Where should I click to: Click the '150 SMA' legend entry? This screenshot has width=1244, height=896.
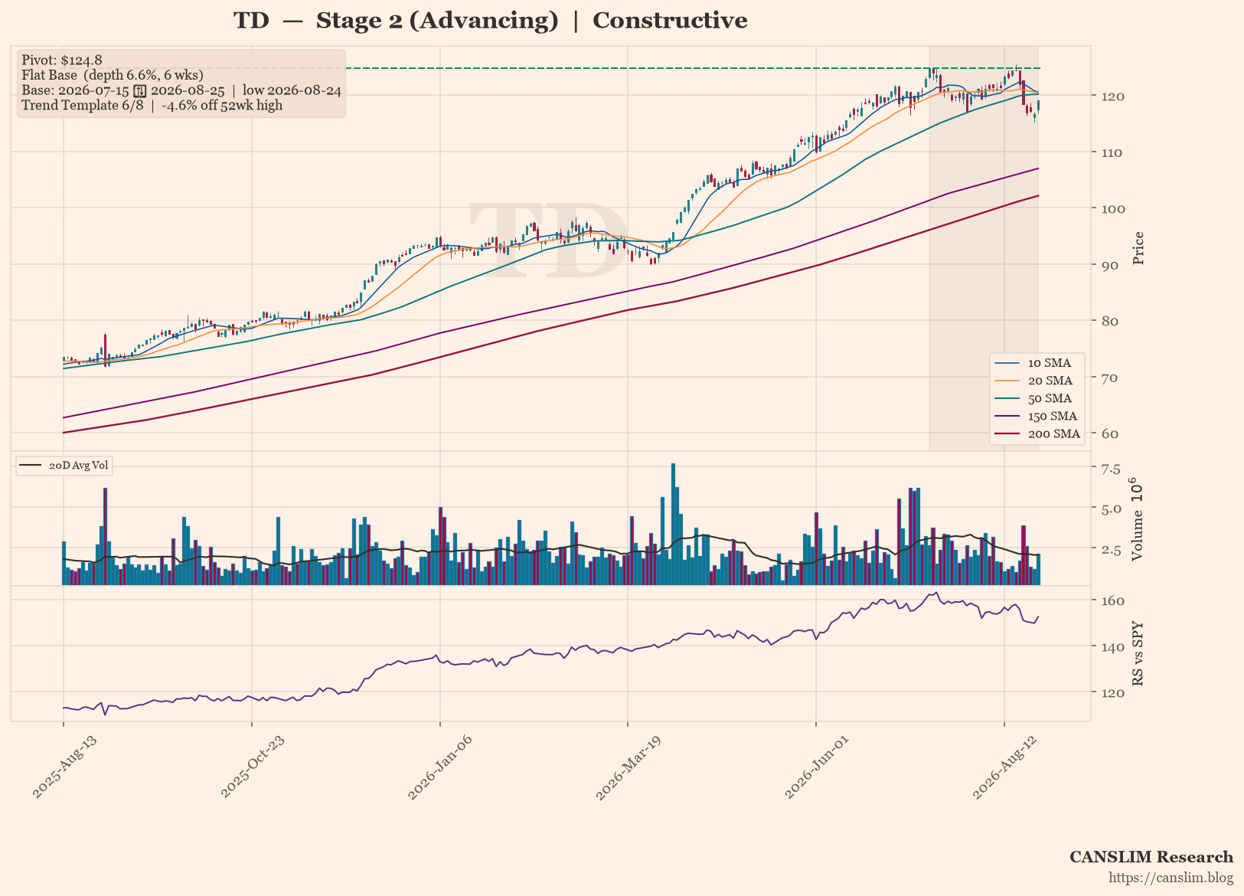point(1036,416)
